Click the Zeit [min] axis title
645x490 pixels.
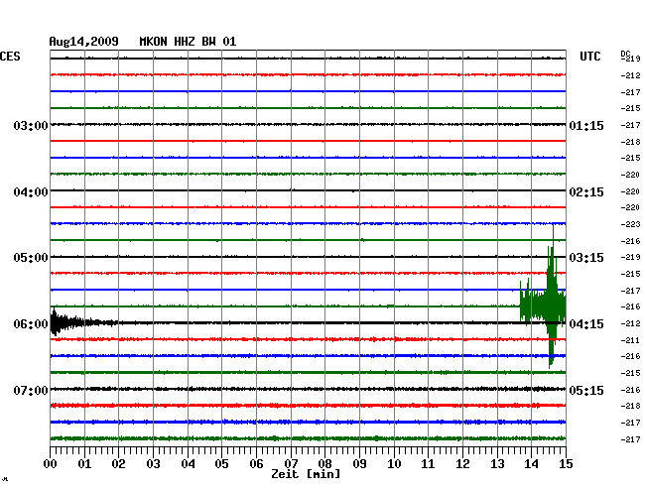click(306, 474)
